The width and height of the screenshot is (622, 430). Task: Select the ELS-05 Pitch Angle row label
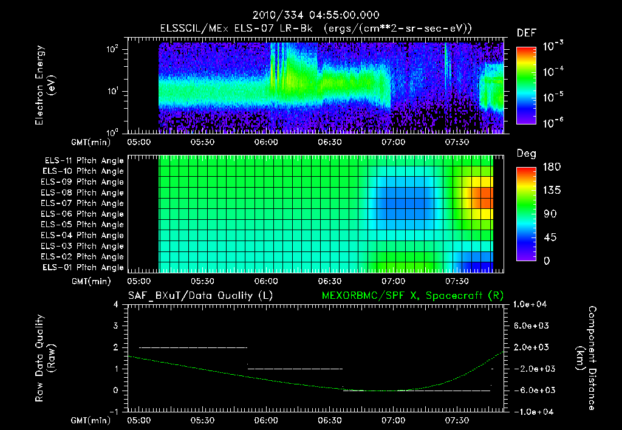[x=83, y=225]
